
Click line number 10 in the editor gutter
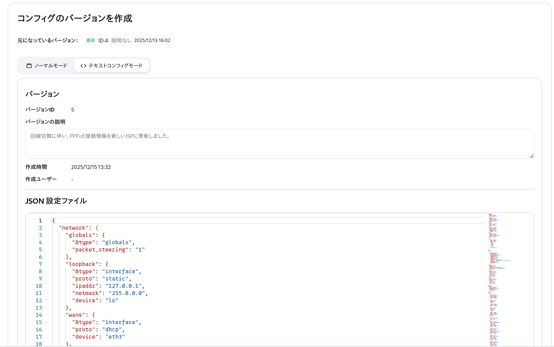click(39, 286)
